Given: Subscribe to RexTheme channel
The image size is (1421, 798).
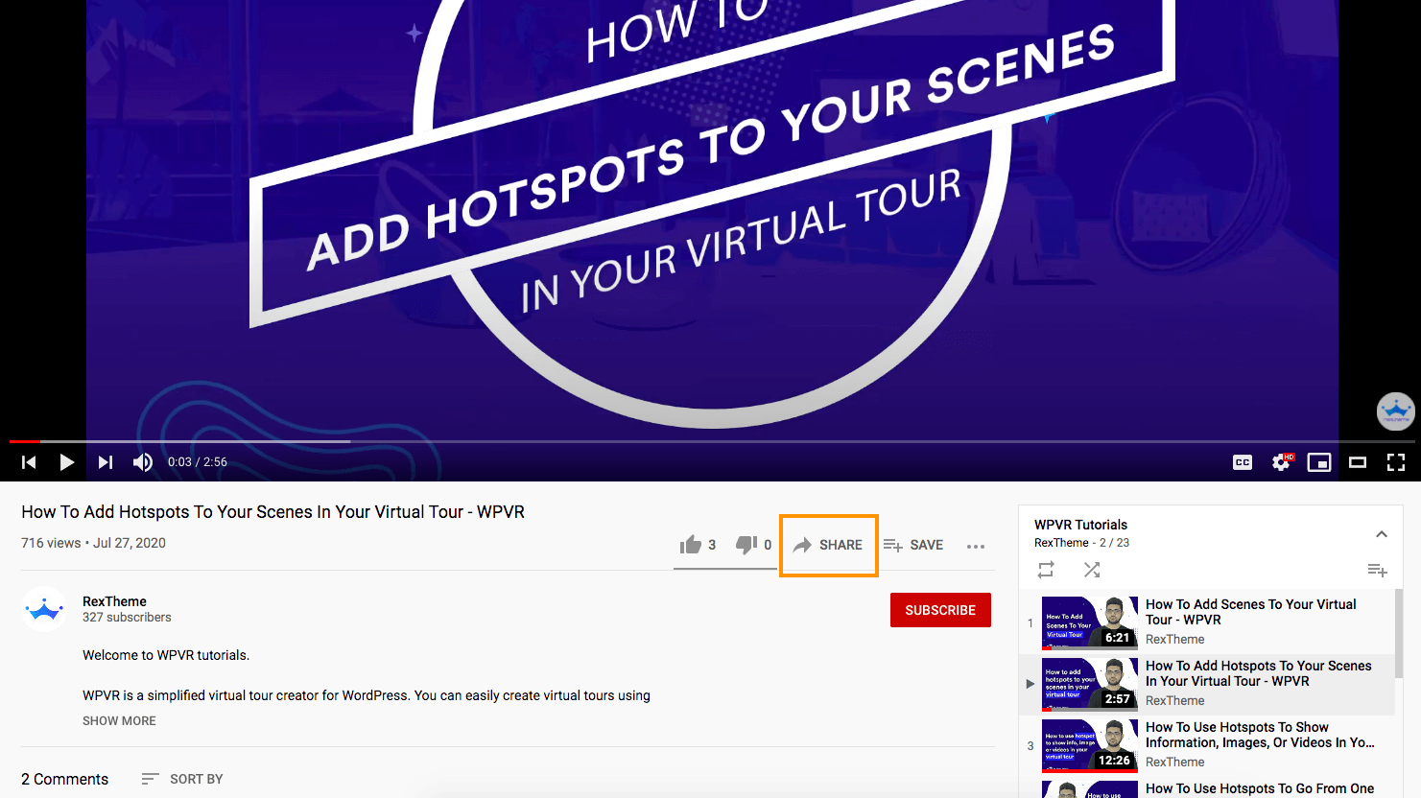Looking at the screenshot, I should [940, 610].
